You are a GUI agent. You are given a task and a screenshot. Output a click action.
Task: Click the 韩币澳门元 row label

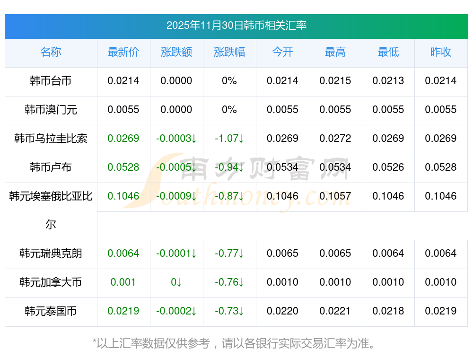(x=51, y=110)
